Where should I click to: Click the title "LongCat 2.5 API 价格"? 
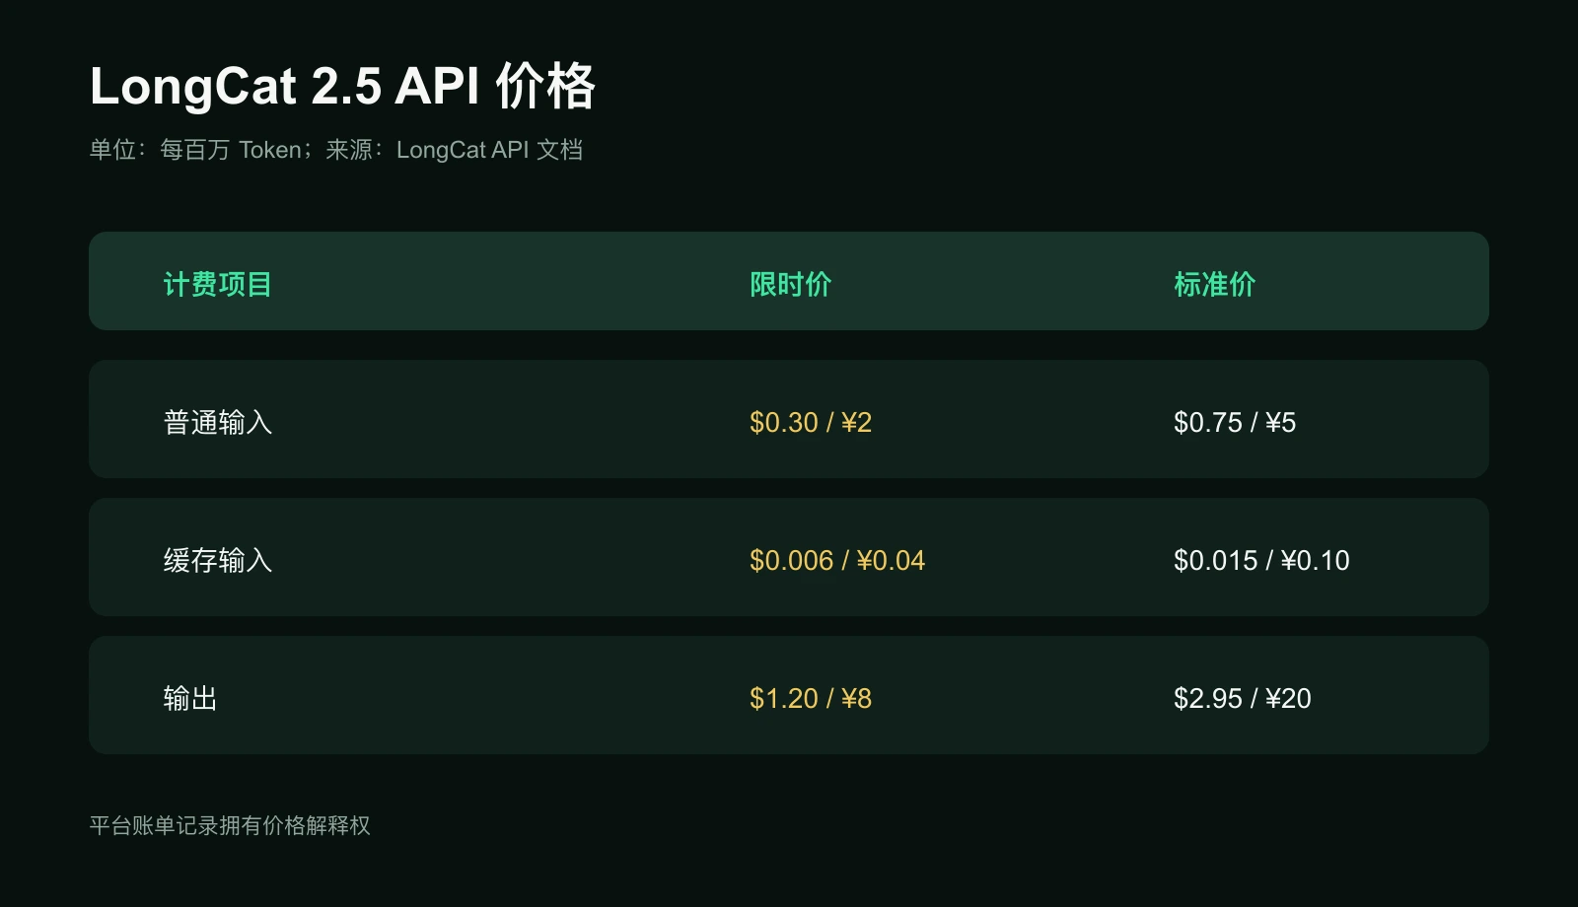[x=342, y=86]
